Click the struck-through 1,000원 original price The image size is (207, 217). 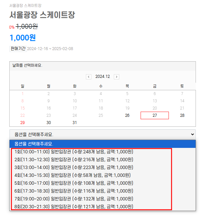coord(27,26)
